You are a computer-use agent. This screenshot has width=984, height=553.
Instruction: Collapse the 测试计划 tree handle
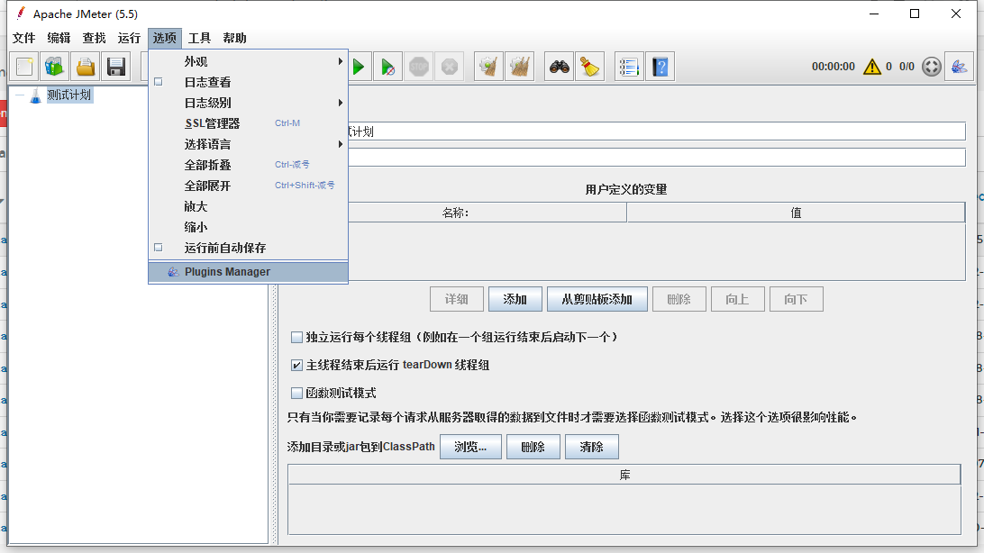(x=20, y=95)
